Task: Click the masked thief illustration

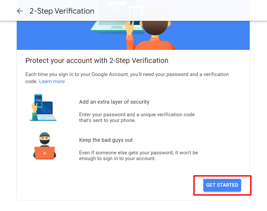Action: 45,146
